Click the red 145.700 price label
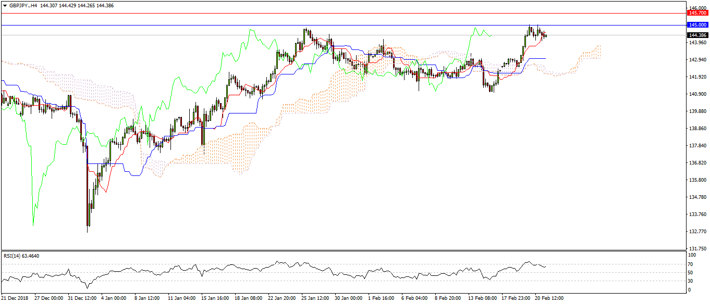 point(697,13)
